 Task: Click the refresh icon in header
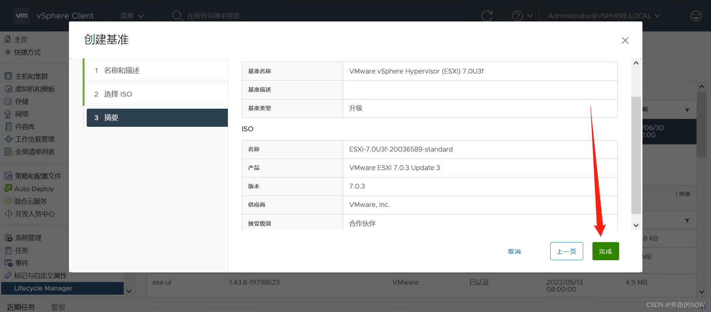pos(487,16)
